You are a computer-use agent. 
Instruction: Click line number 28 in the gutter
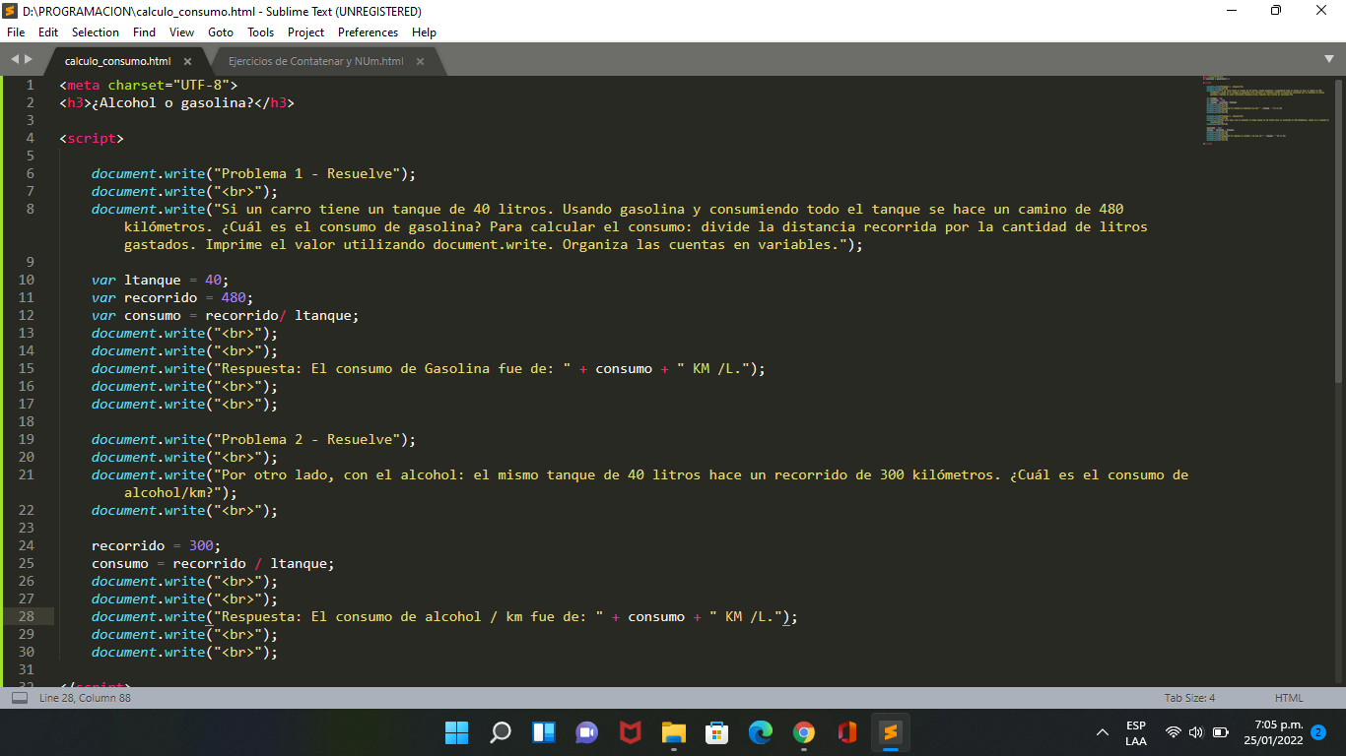pyautogui.click(x=26, y=616)
